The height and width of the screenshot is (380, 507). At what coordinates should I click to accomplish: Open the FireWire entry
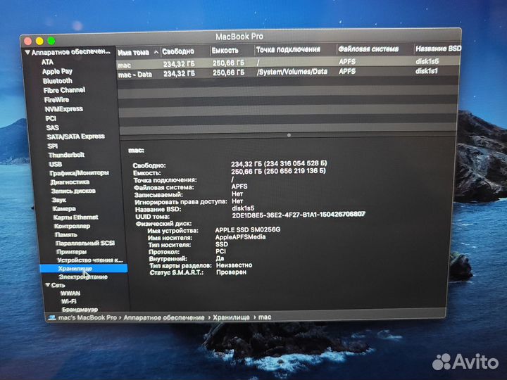56,99
